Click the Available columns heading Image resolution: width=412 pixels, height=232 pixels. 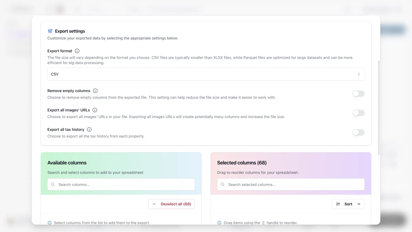[67, 163]
